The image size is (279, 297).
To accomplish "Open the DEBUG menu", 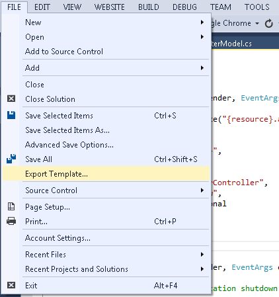I will tap(184, 7).
